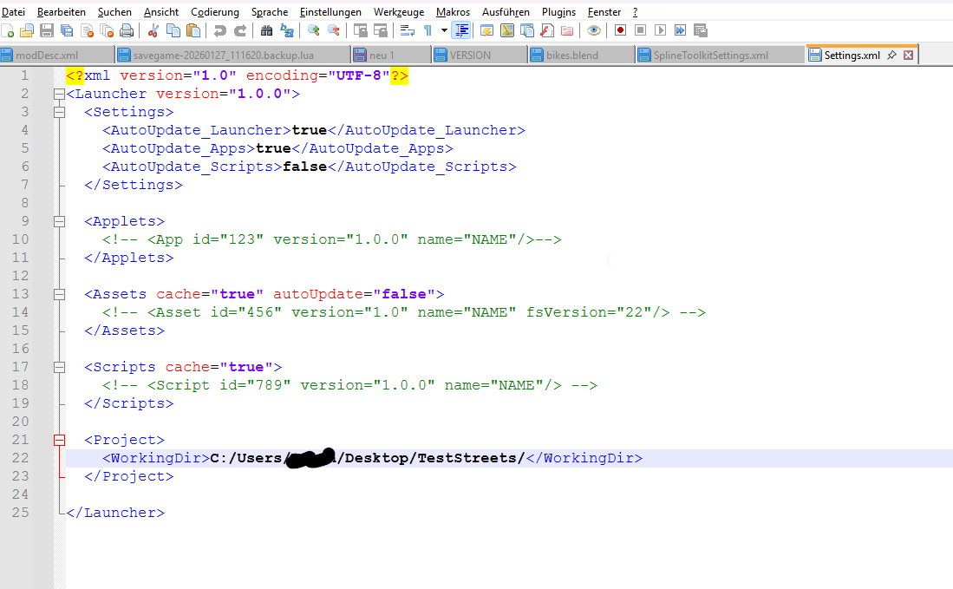Collapse the Settings node fold marker
Screen dimensions: 953x589
(59, 112)
